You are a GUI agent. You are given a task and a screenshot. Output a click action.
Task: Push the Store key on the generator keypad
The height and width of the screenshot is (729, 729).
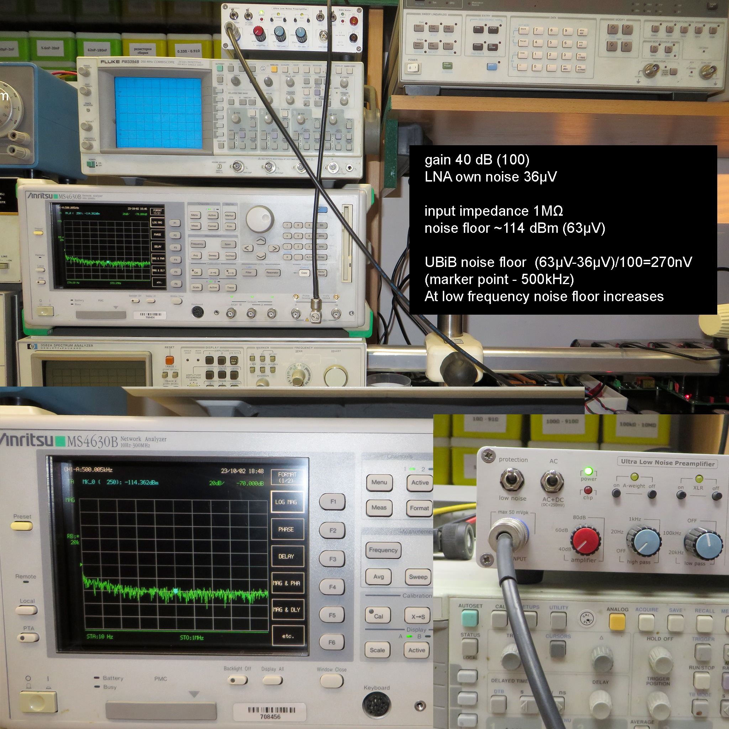click(x=523, y=31)
